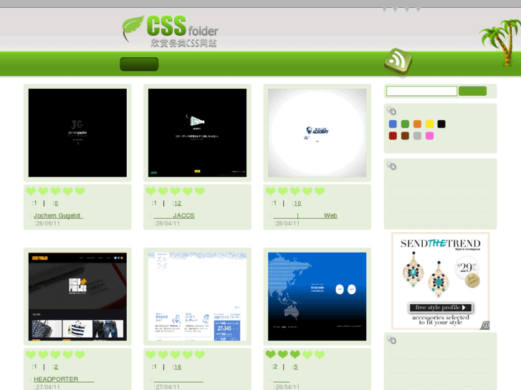521x390 pixels.
Task: Rate HEADPORTER with the fifth heart
Action: pos(80,354)
